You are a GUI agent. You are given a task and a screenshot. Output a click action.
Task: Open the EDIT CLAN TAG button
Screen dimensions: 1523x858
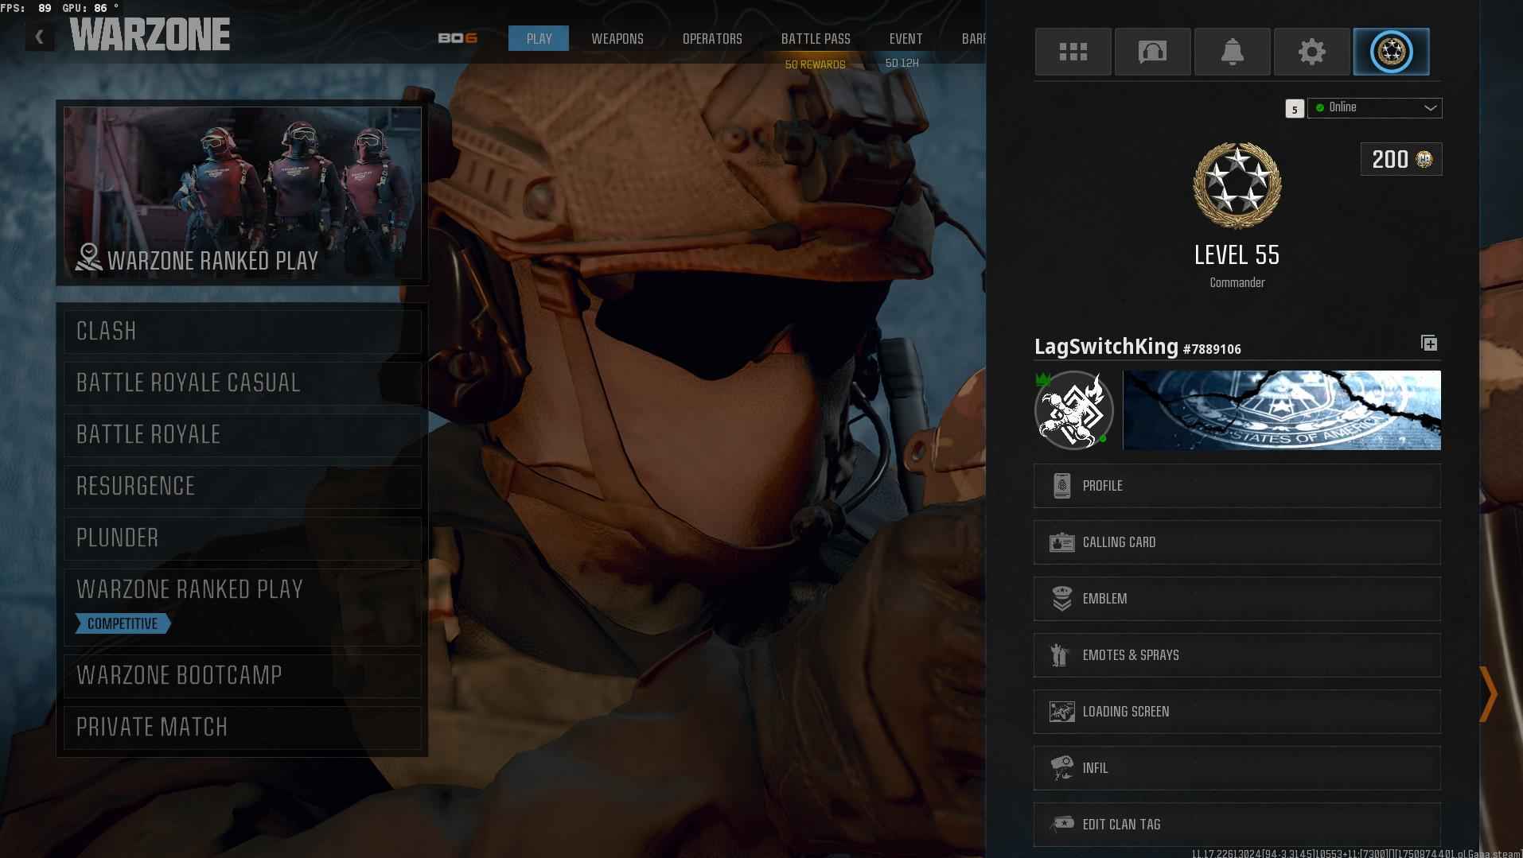(x=1237, y=825)
